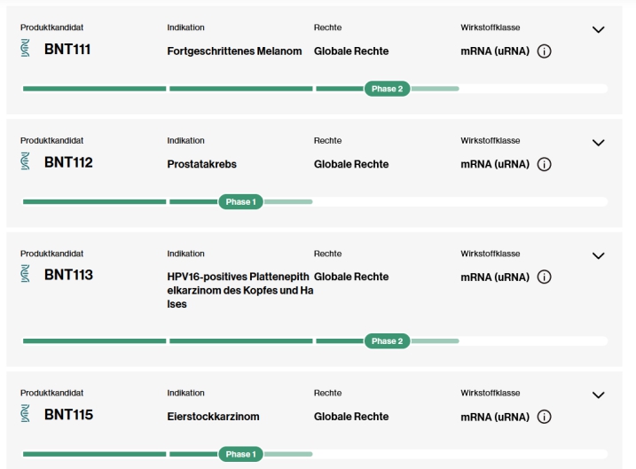Click the Phase 2 badge for BNT111
636x469 pixels.
[x=387, y=89]
